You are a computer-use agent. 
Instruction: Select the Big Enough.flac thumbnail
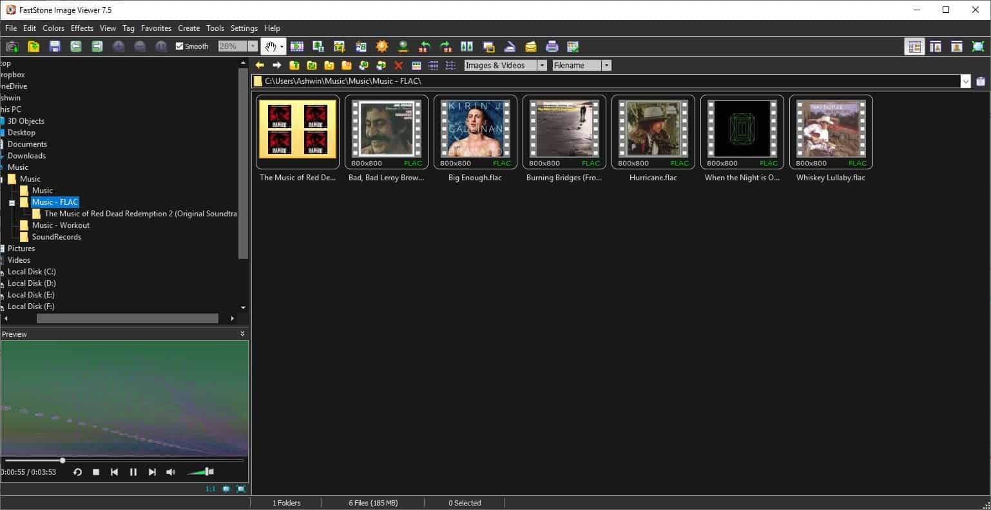476,133
